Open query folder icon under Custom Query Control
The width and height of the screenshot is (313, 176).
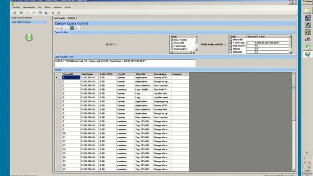click(x=57, y=28)
